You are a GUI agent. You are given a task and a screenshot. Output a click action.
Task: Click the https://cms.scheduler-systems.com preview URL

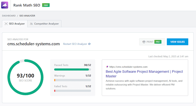[128, 67]
